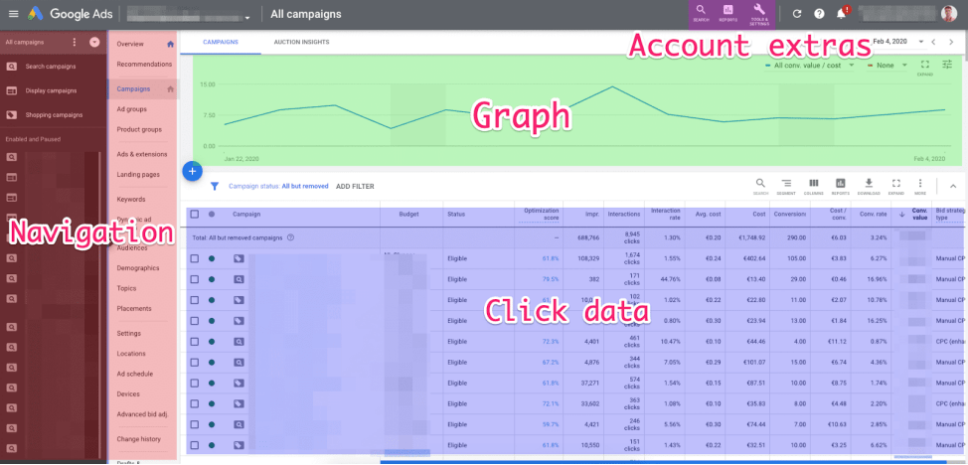Open the hamburger main menu
Screen dimensions: 968x465
click(14, 14)
